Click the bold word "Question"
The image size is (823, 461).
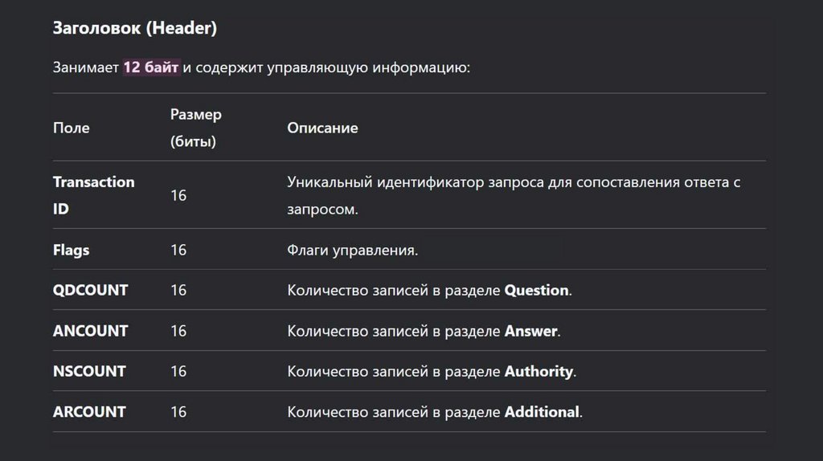(536, 290)
